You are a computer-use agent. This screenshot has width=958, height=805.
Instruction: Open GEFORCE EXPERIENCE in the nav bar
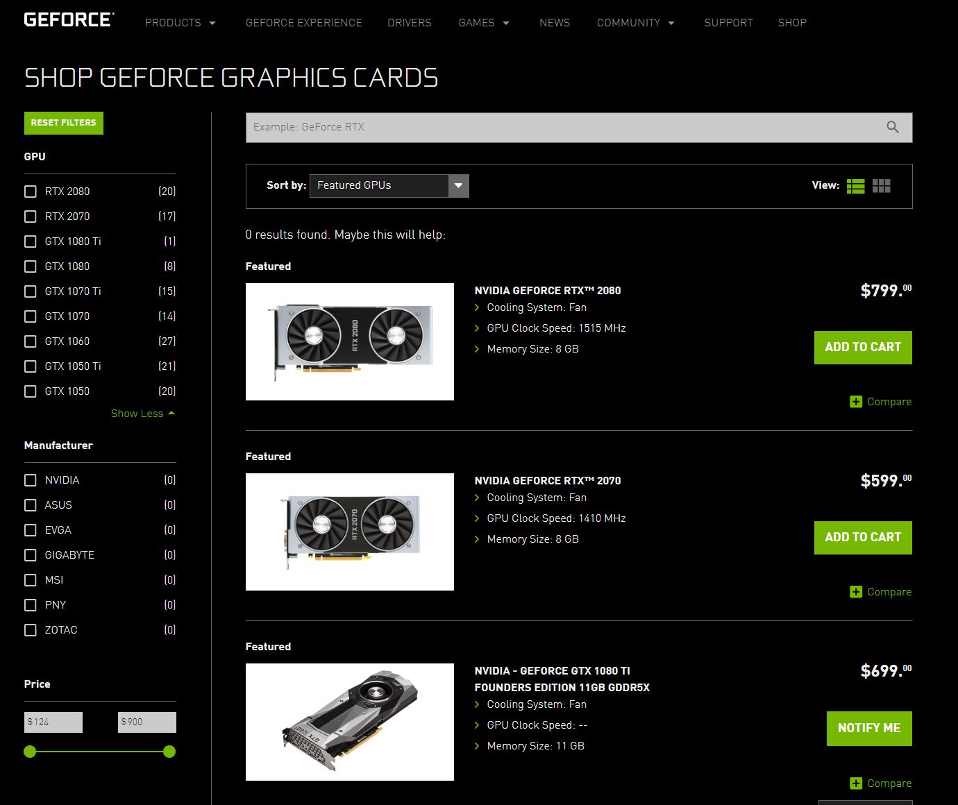(304, 23)
